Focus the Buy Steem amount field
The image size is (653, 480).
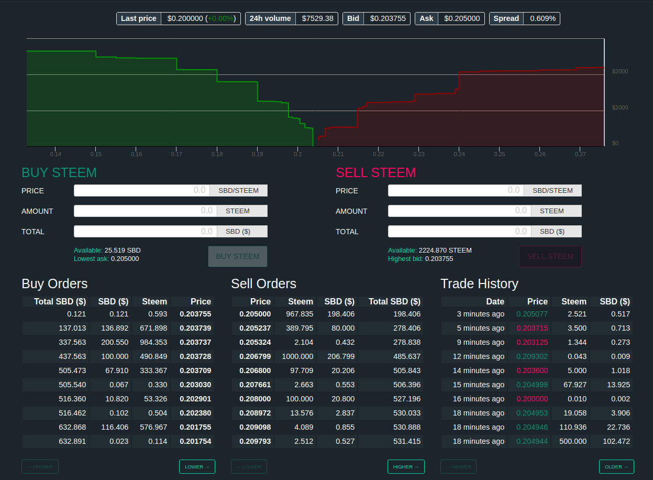coord(145,211)
